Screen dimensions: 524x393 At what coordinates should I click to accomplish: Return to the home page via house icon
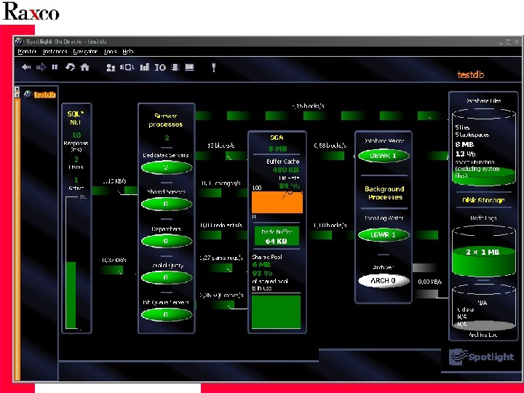[x=85, y=67]
